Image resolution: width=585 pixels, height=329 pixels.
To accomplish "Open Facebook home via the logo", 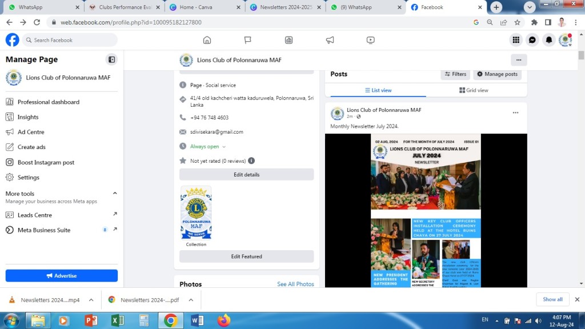I will 13,40.
